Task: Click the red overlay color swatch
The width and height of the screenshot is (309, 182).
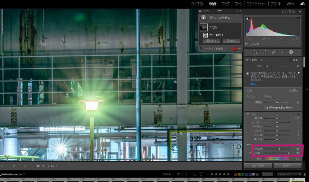Action: (x=234, y=49)
